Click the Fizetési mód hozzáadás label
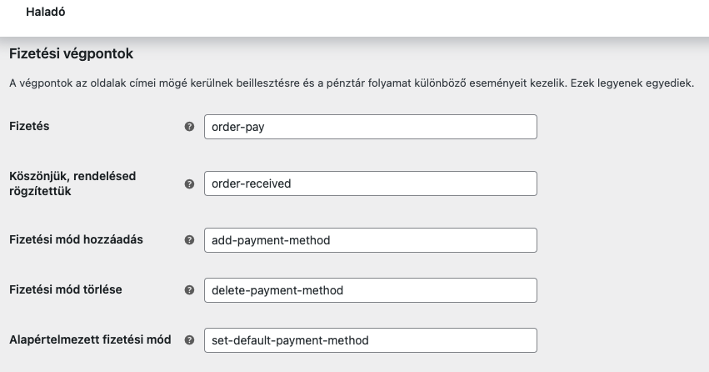The height and width of the screenshot is (372, 709). point(76,240)
